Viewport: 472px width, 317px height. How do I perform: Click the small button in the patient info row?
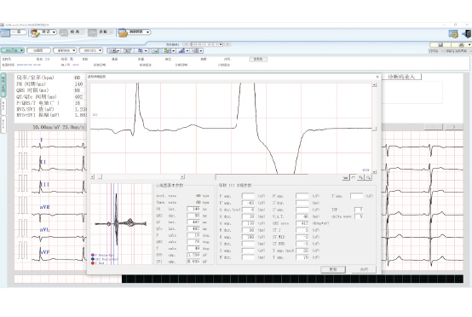tap(258, 59)
